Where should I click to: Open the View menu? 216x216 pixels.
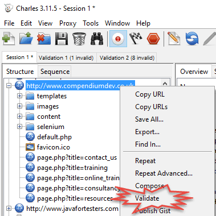[x=45, y=23]
